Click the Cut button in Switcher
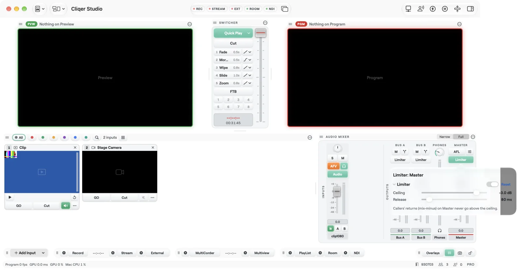This screenshot has height=270, width=521. coord(233,43)
